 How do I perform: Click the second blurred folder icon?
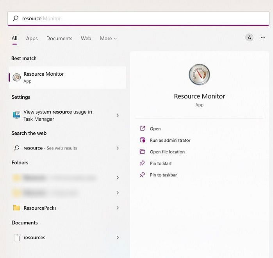tap(17, 193)
